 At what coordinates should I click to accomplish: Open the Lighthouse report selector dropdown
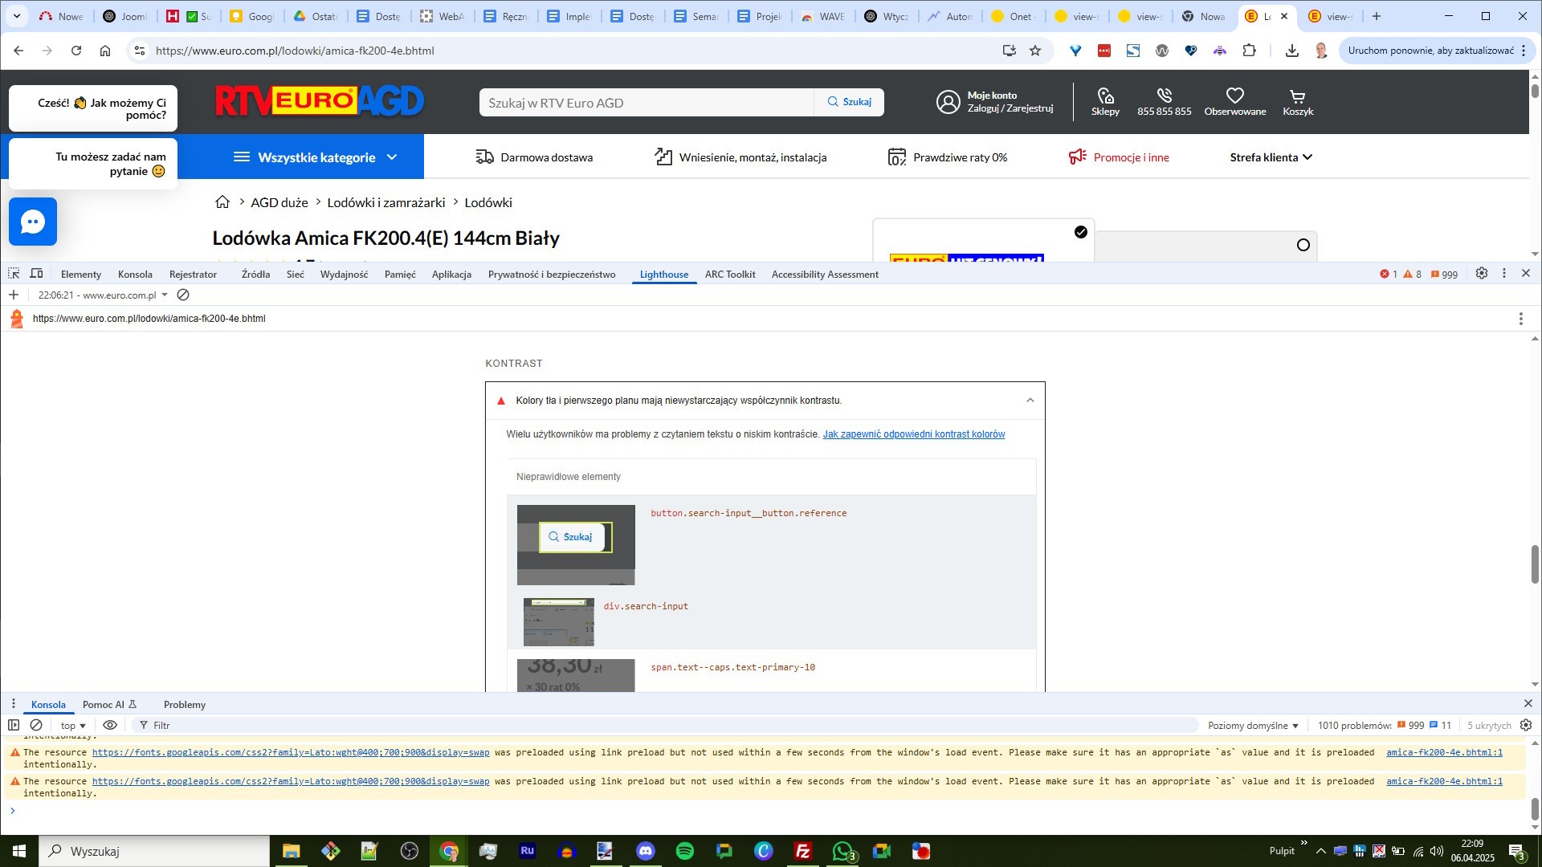(103, 295)
